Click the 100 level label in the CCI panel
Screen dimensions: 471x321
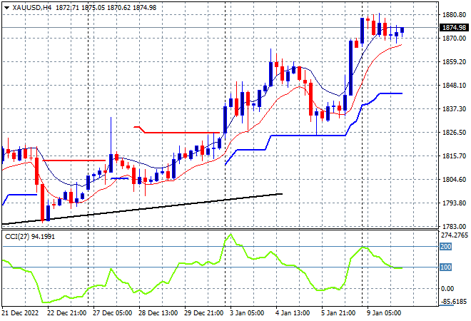coord(445,267)
